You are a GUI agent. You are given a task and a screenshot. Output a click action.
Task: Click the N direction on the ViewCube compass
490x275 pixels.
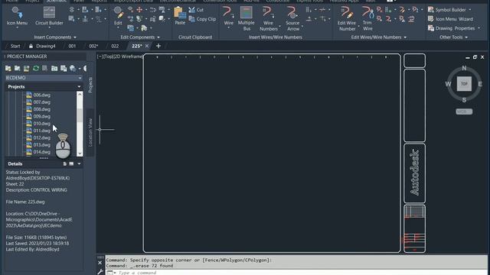(x=464, y=68)
